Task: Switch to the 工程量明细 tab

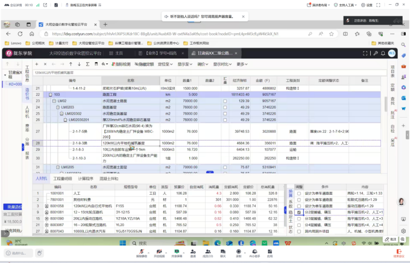Action: [x=63, y=179]
